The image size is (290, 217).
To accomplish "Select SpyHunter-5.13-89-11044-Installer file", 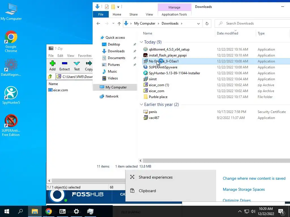I will [x=174, y=73].
